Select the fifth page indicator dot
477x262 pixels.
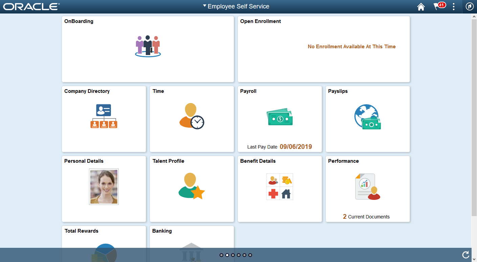[244, 255]
